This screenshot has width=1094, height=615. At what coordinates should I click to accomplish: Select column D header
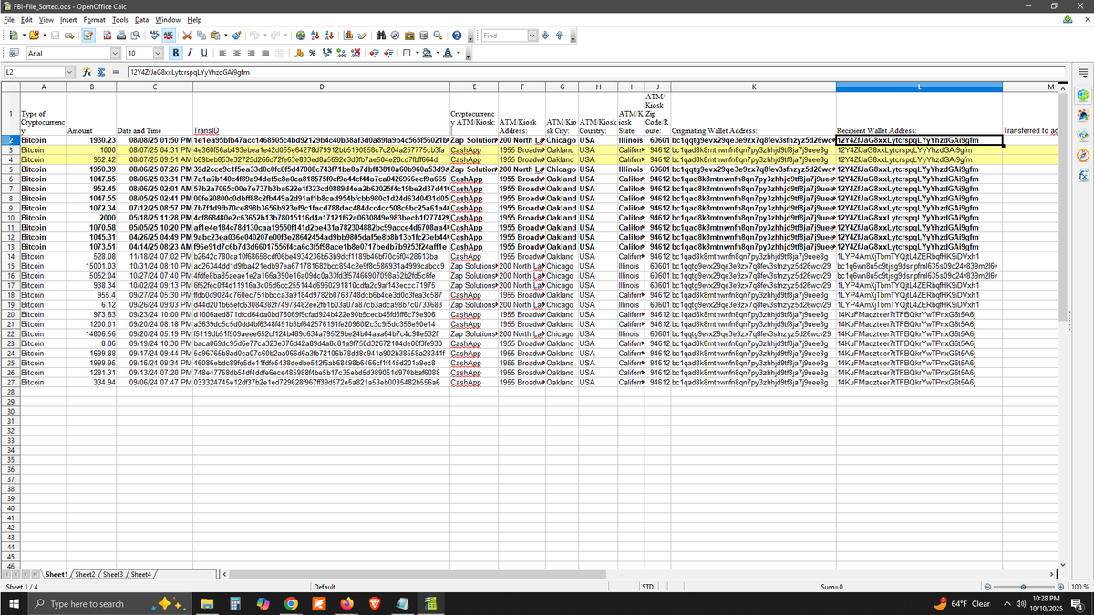[x=321, y=87]
